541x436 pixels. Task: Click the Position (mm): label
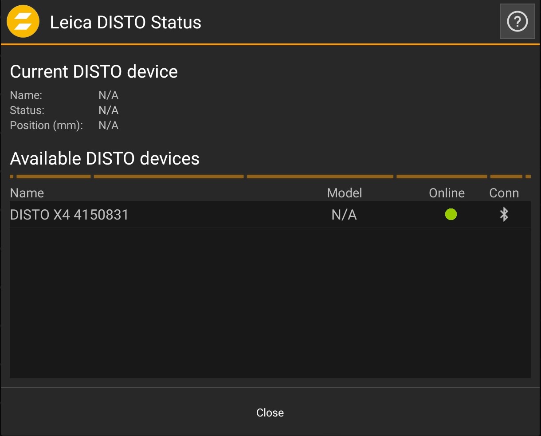(x=47, y=125)
